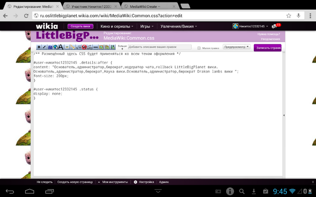Collapse bottom toolbar with corner chevron
The image size is (316, 197).
313,182
